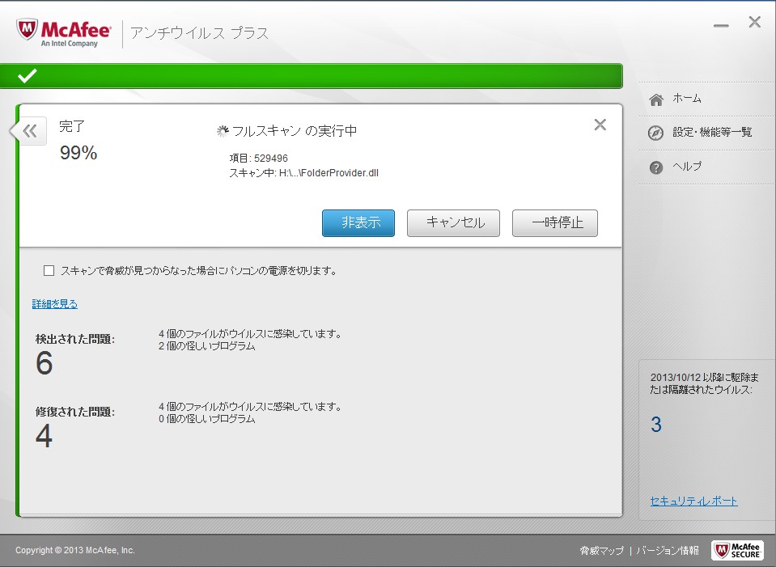Open the 詳細を見る details link
The image size is (776, 567).
click(55, 304)
